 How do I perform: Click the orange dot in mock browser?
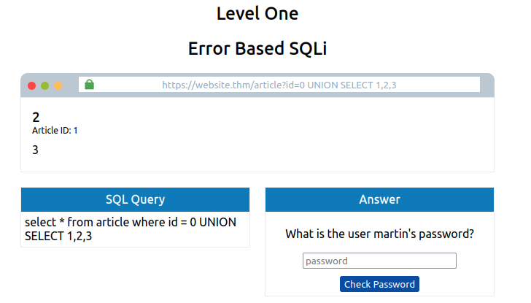58,85
